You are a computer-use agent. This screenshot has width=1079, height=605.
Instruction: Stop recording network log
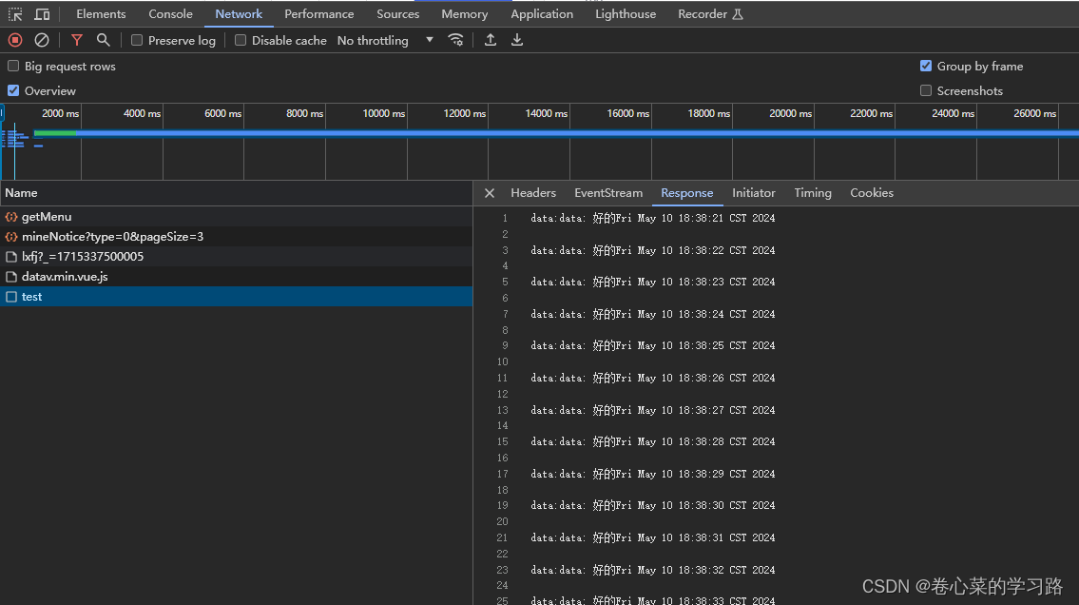pos(15,40)
